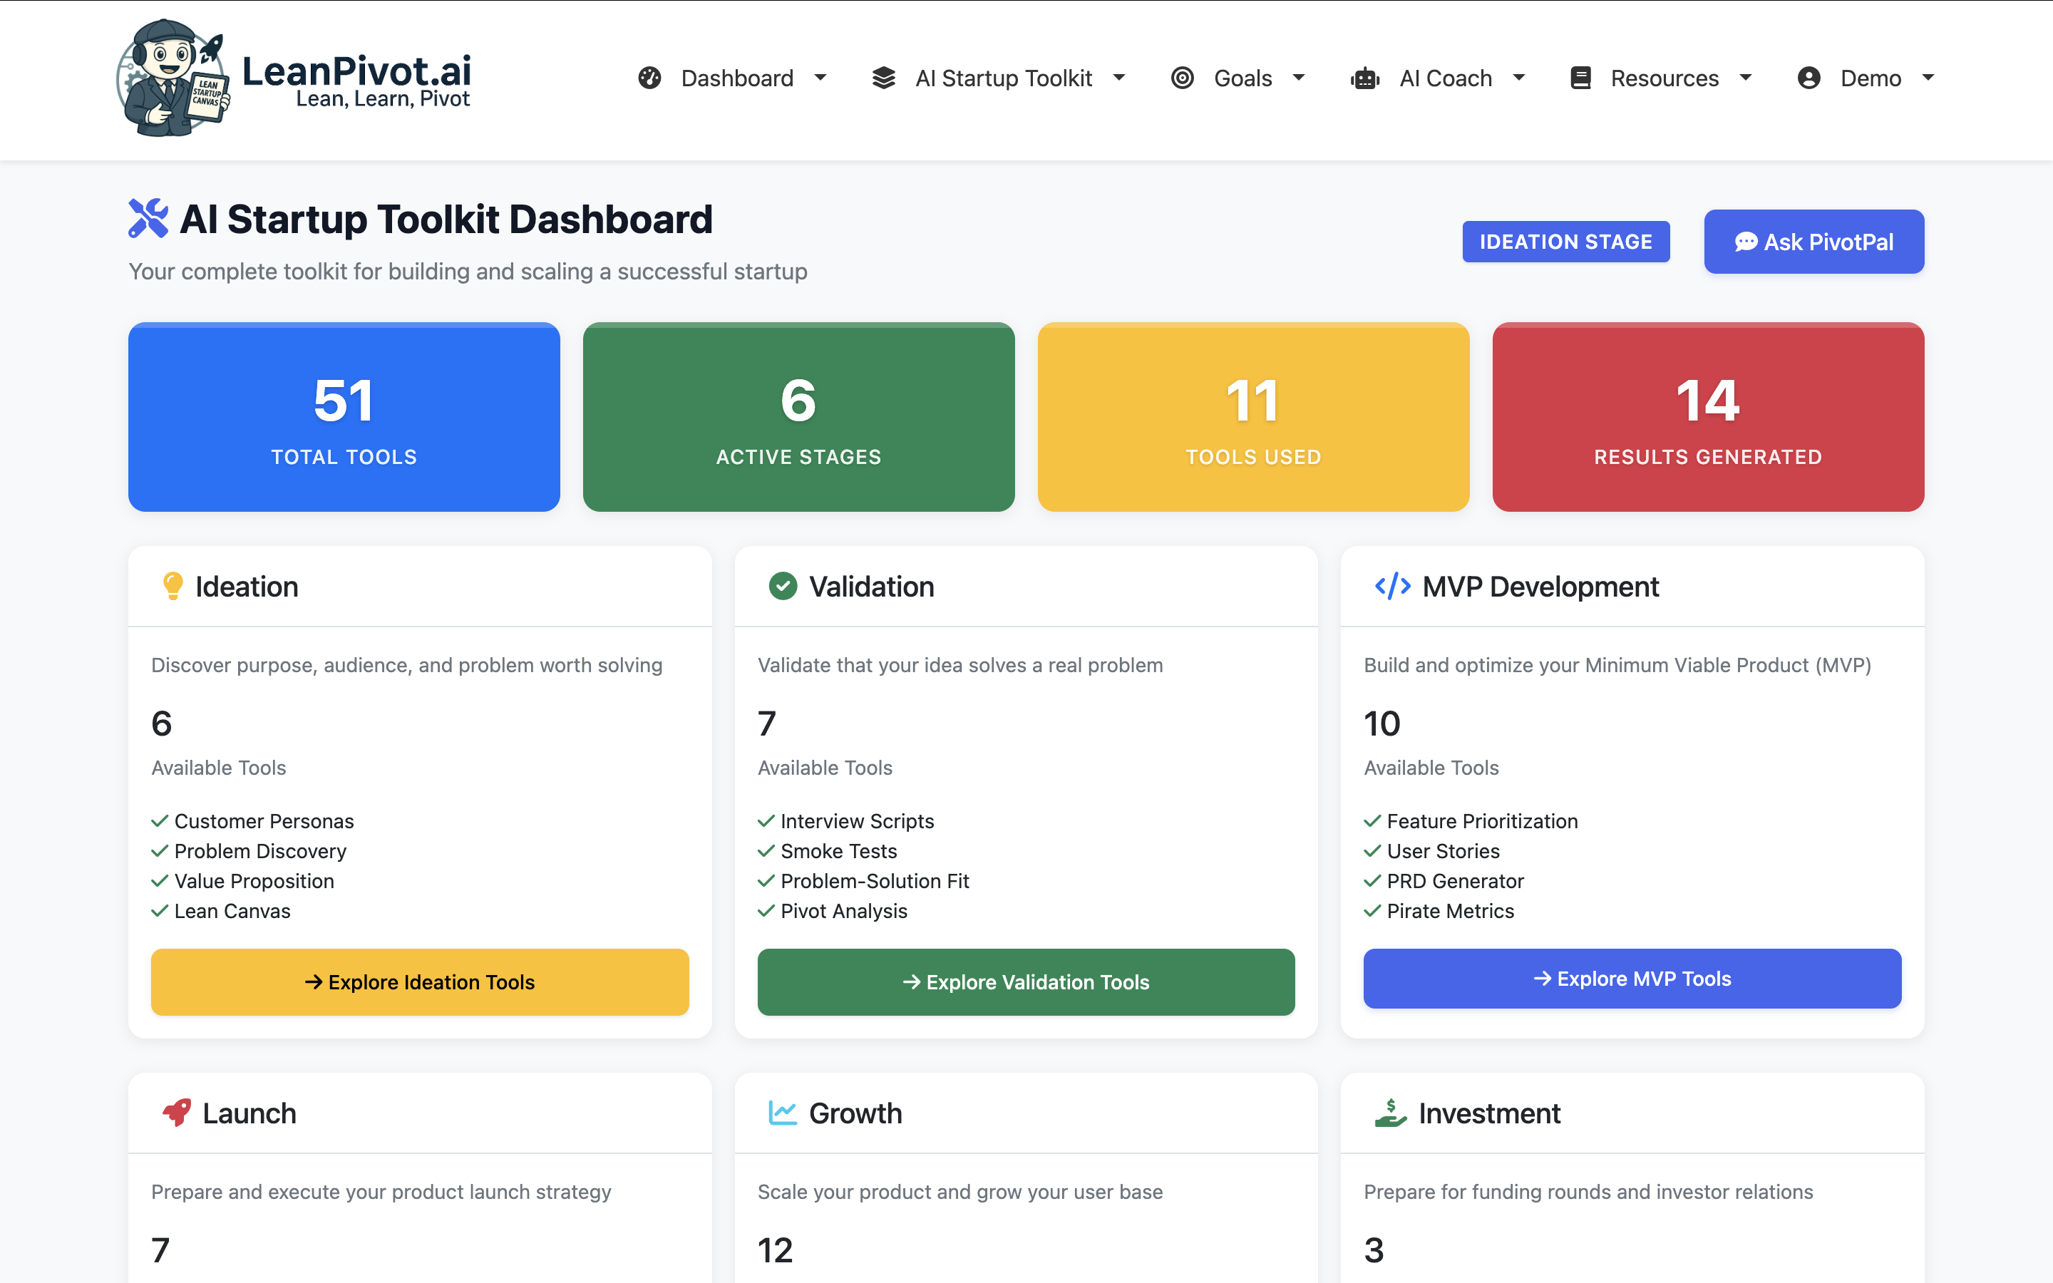Click the green Validation check-circle icon

coord(782,587)
